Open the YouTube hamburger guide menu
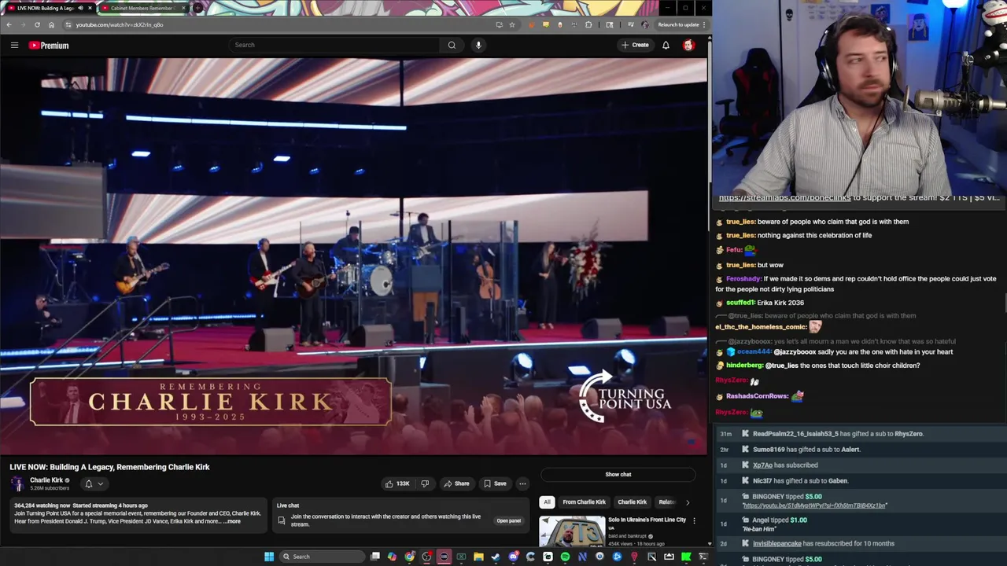Screen dimensions: 1007x566 [14, 45]
